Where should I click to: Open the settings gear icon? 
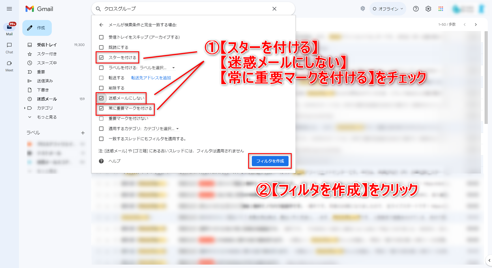[428, 9]
